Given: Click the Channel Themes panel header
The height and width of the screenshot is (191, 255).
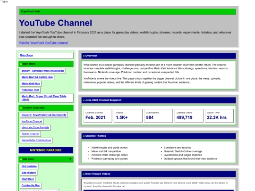Looking at the screenshot, I should click(158, 136).
